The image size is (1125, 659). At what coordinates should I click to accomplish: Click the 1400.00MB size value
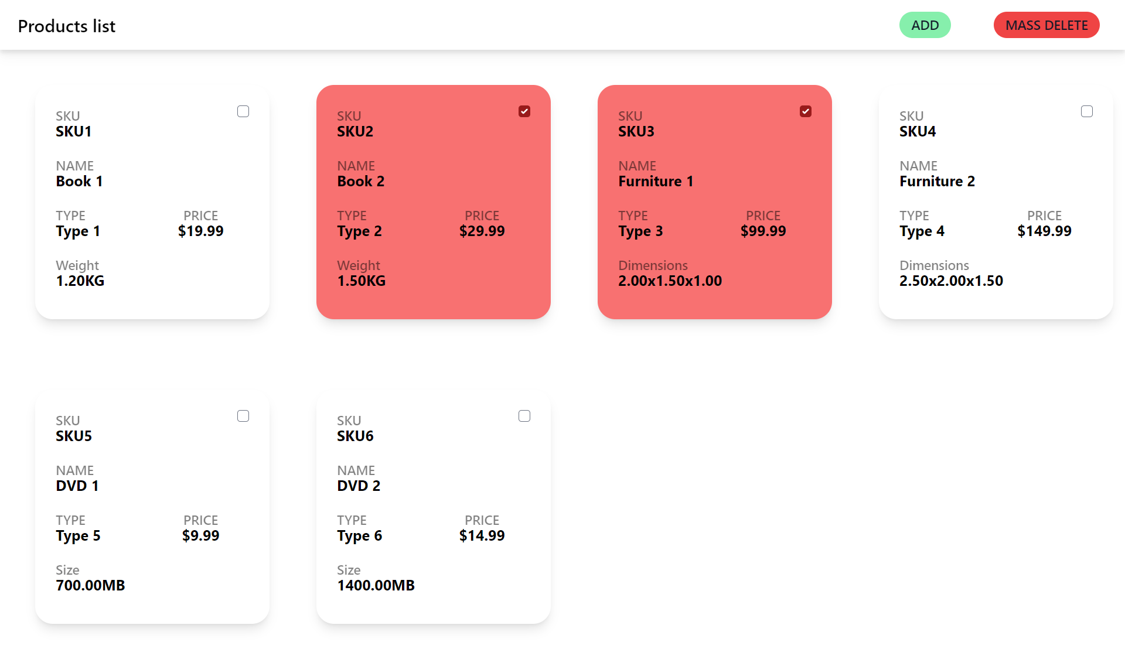pyautogui.click(x=376, y=586)
